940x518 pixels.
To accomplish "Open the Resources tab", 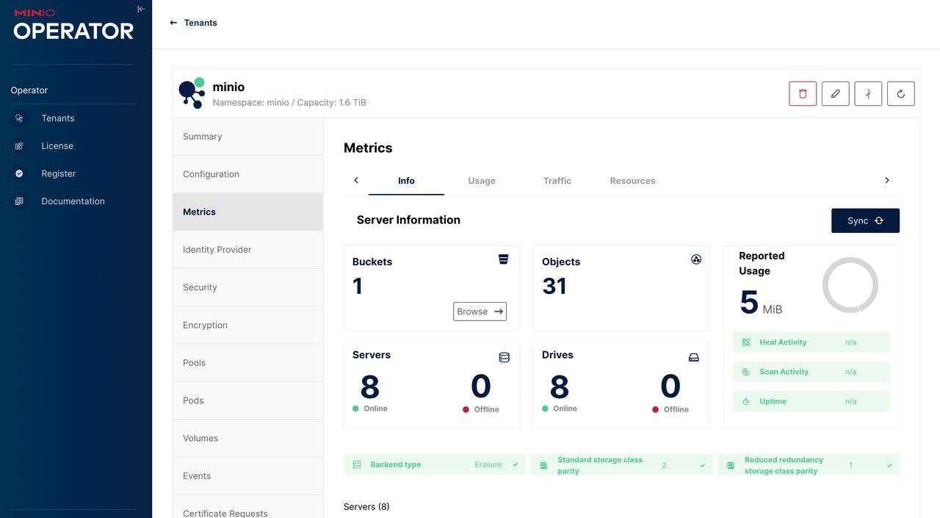I will point(632,181).
